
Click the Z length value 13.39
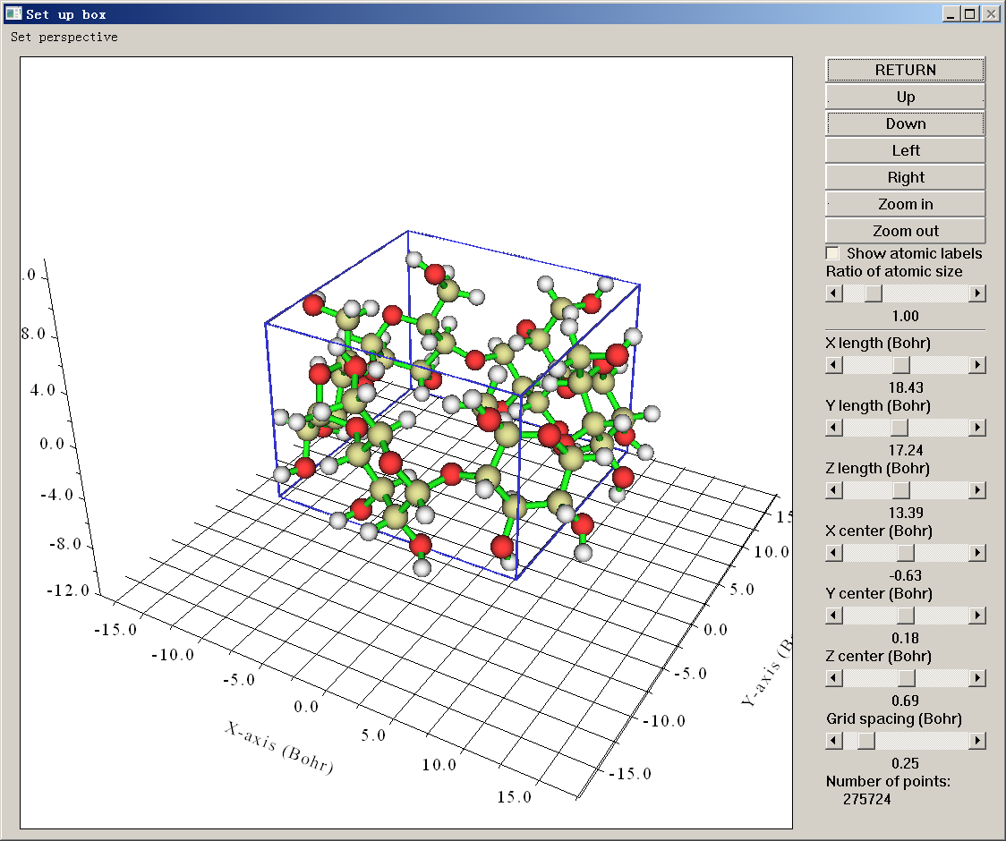point(905,513)
